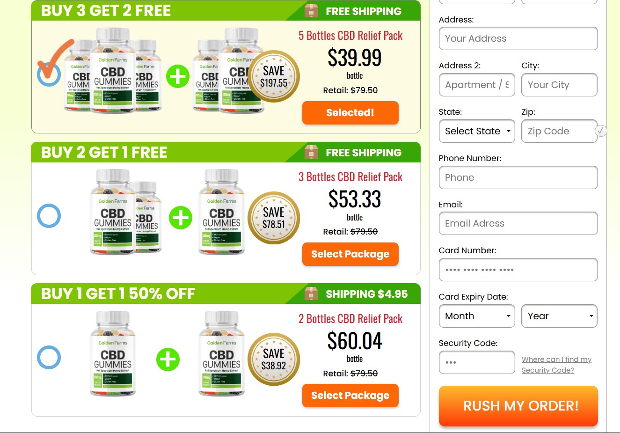Click the green plus icon in 5 Bottles pack
The image size is (620, 433).
point(178,76)
